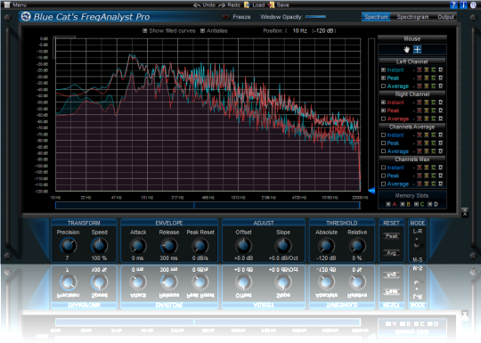
Task: Toggle the Freeze switch
Action: [226, 17]
